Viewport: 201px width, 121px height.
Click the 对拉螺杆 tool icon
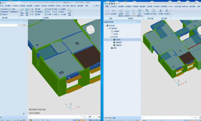tap(59, 9)
